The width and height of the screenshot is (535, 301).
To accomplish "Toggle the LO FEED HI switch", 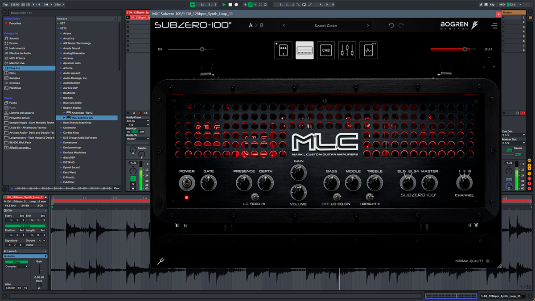I will 255,197.
